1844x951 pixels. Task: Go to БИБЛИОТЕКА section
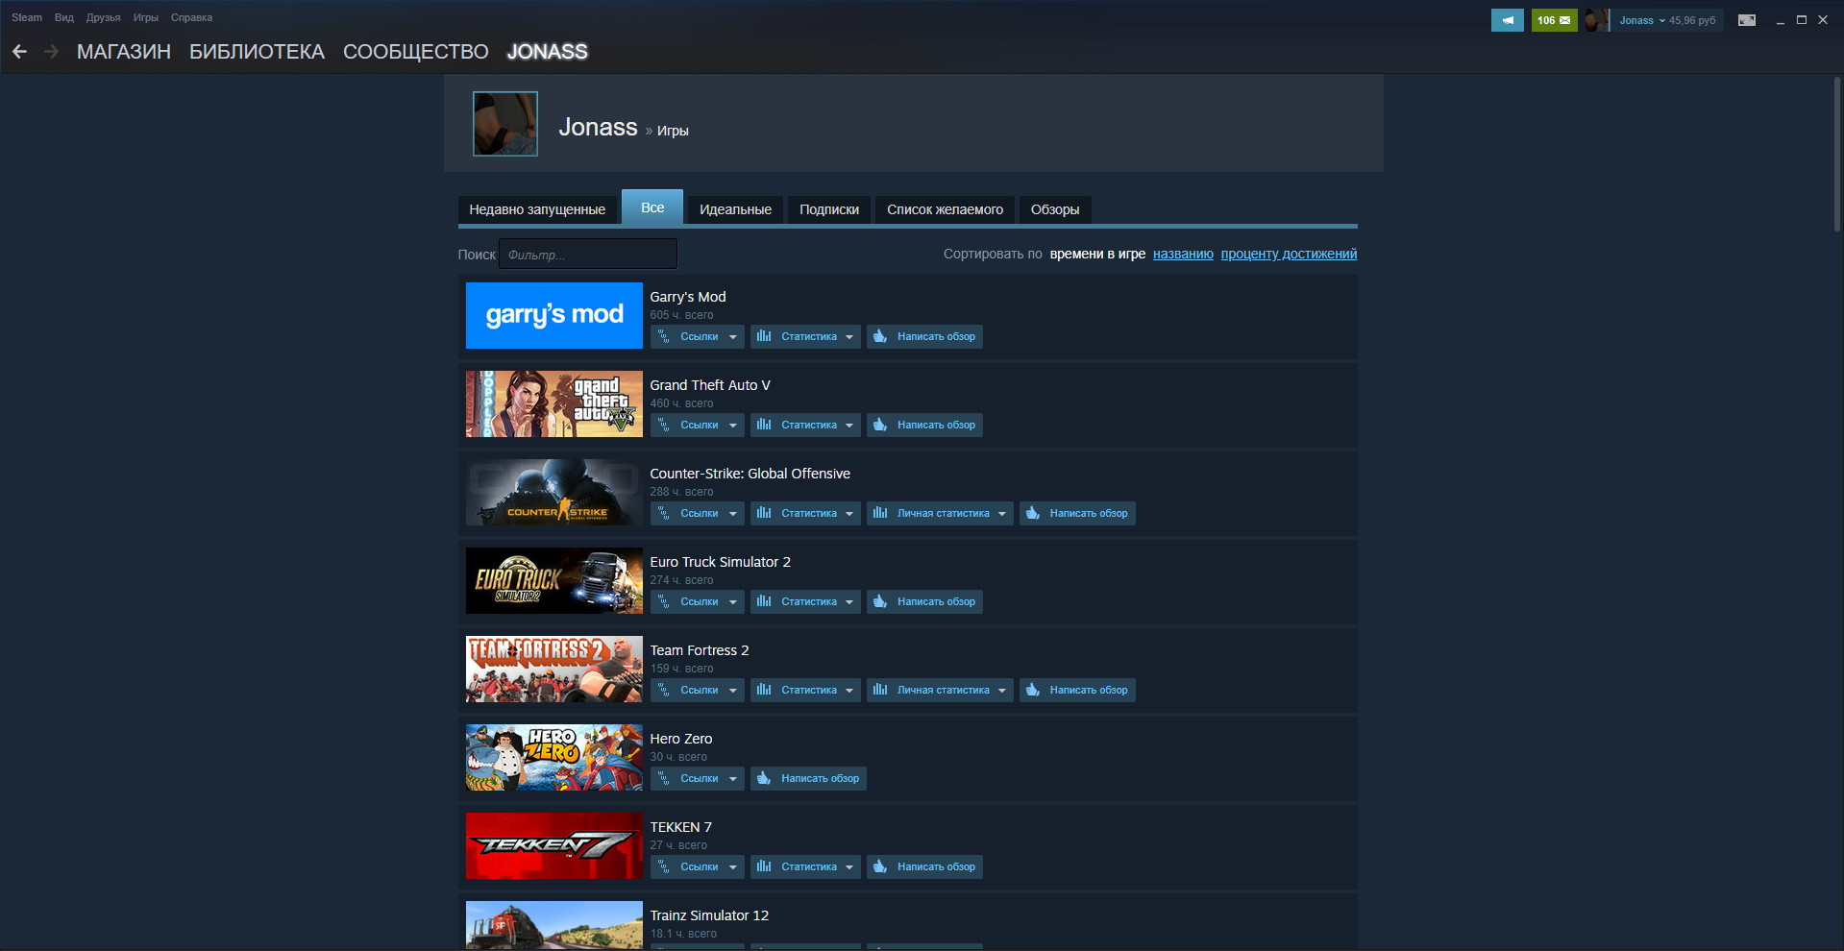(257, 52)
